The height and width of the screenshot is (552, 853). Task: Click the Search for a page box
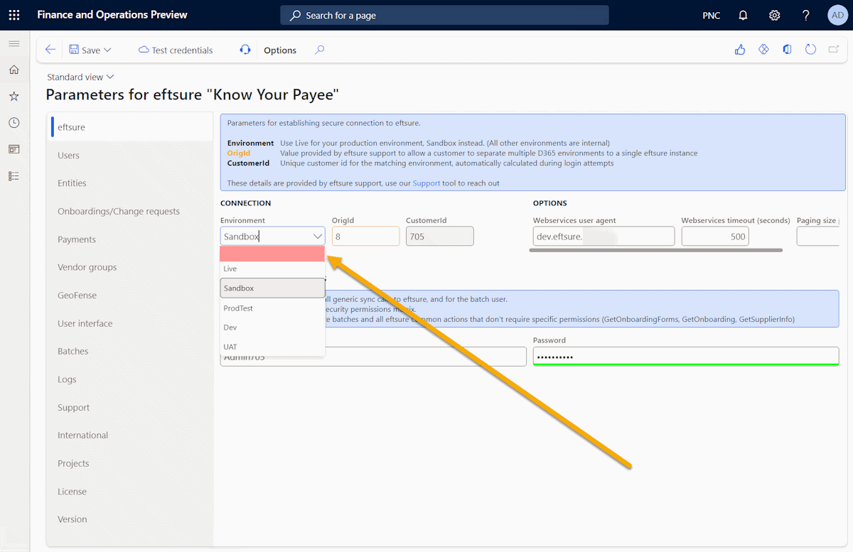pyautogui.click(x=445, y=15)
